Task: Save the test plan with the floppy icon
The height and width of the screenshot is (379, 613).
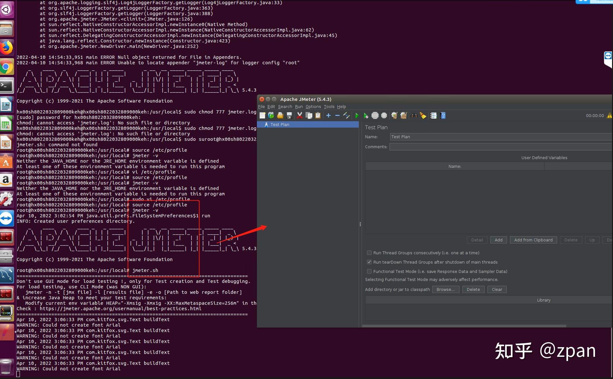Action: click(x=289, y=115)
